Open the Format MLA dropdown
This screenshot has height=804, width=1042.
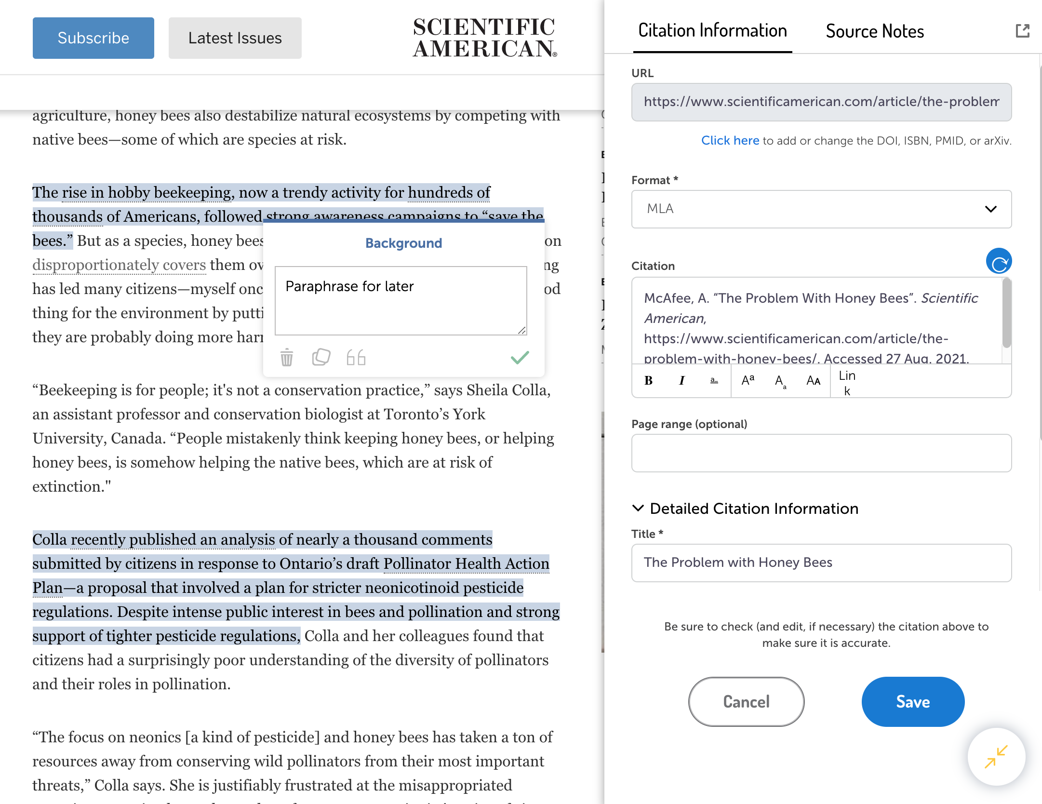[821, 209]
